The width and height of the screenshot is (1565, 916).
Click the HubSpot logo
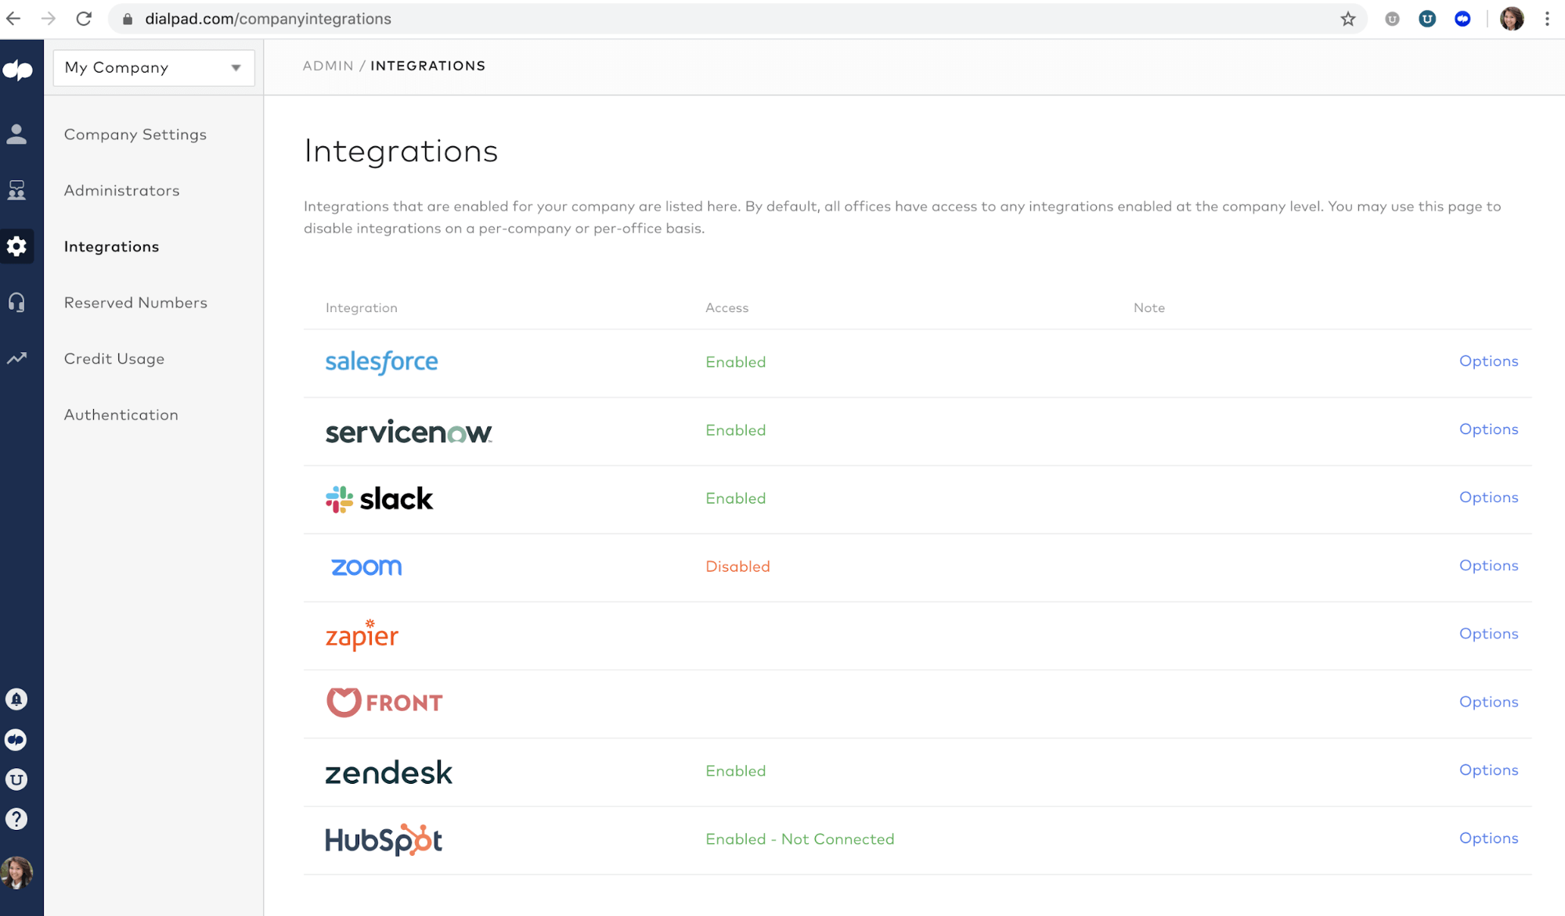pos(384,840)
